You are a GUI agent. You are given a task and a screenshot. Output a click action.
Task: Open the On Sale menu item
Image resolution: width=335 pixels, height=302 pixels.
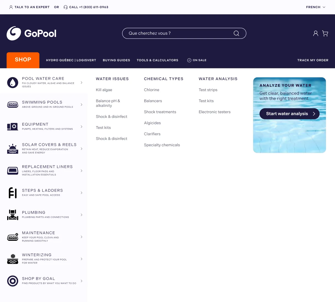197,60
